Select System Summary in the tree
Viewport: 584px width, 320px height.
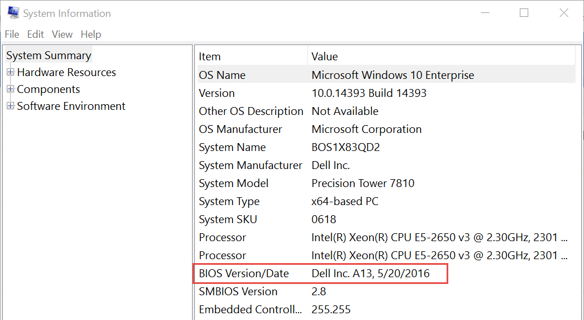pyautogui.click(x=48, y=56)
